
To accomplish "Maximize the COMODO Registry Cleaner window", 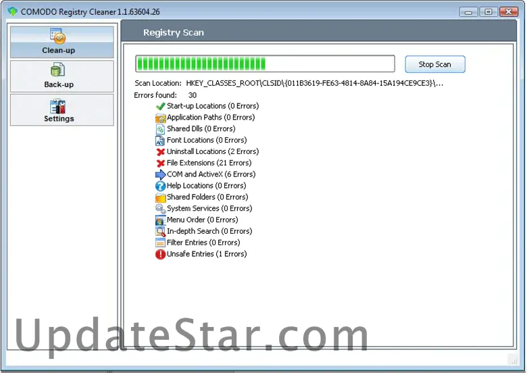I will point(488,12).
